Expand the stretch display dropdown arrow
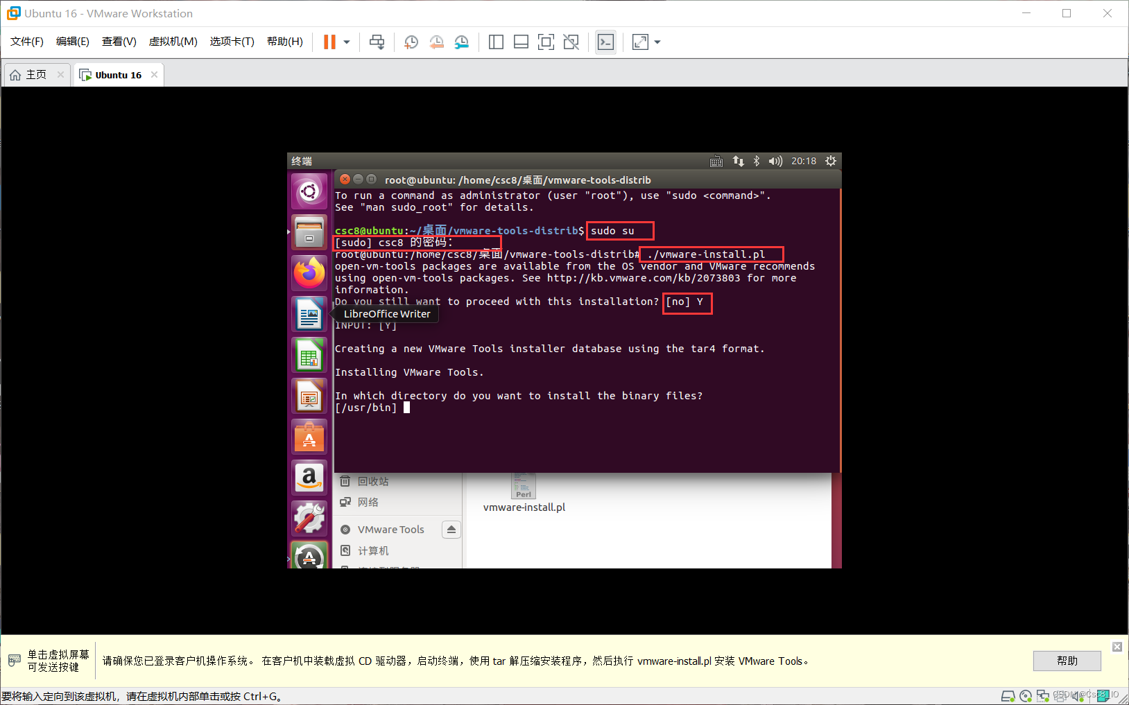The width and height of the screenshot is (1129, 705). point(657,42)
